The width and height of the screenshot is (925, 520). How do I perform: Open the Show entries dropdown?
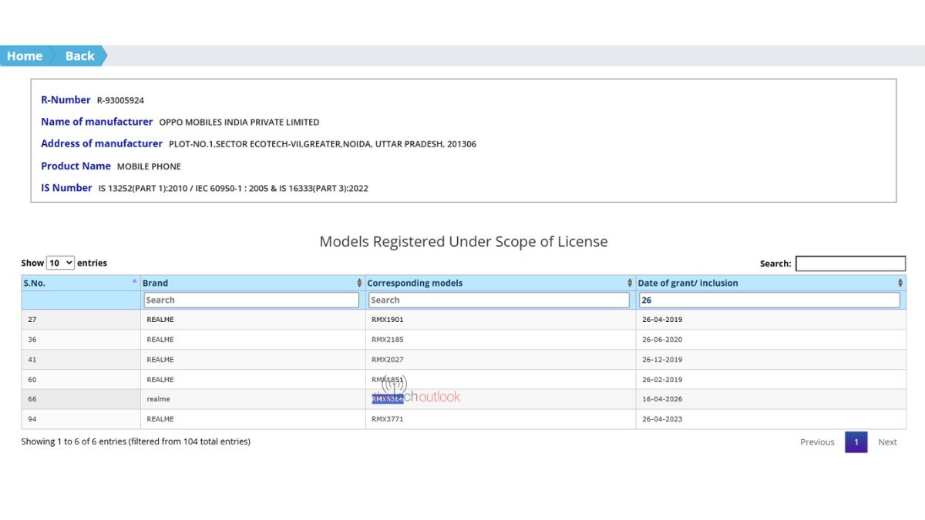60,263
